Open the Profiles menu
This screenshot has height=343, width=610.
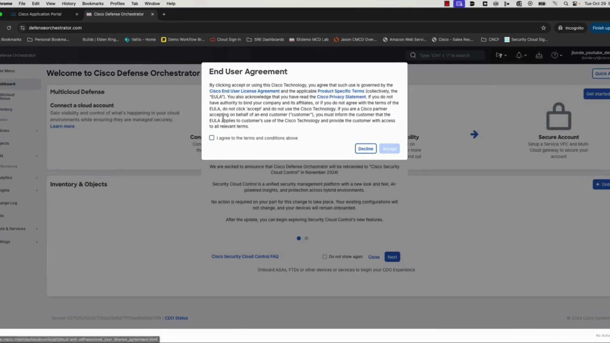pyautogui.click(x=117, y=3)
